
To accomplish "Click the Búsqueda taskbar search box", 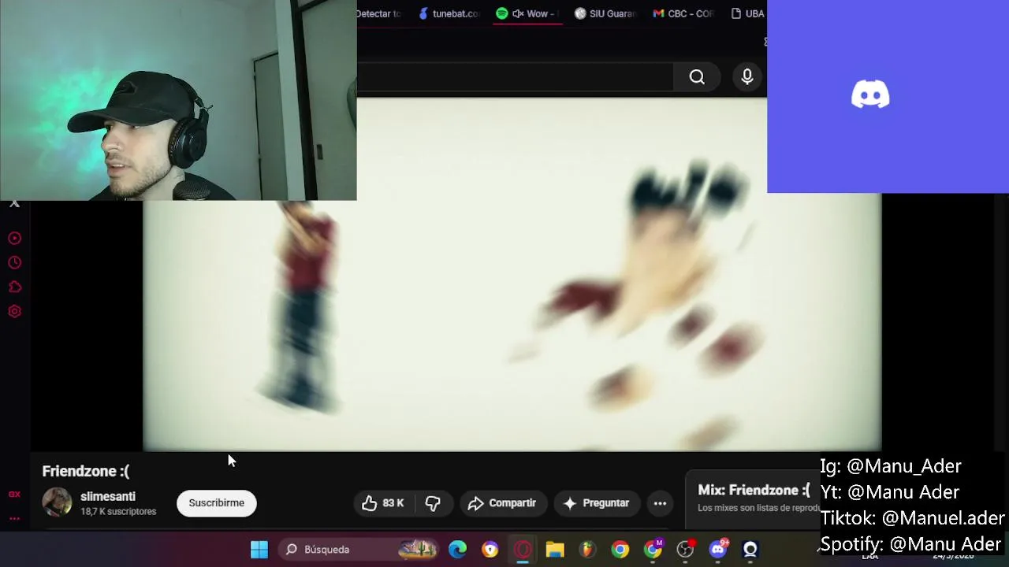I will pos(359,550).
